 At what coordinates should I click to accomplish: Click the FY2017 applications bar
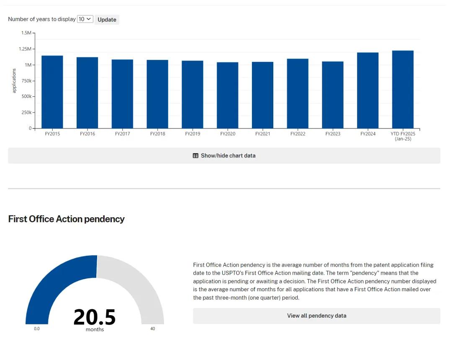click(123, 94)
